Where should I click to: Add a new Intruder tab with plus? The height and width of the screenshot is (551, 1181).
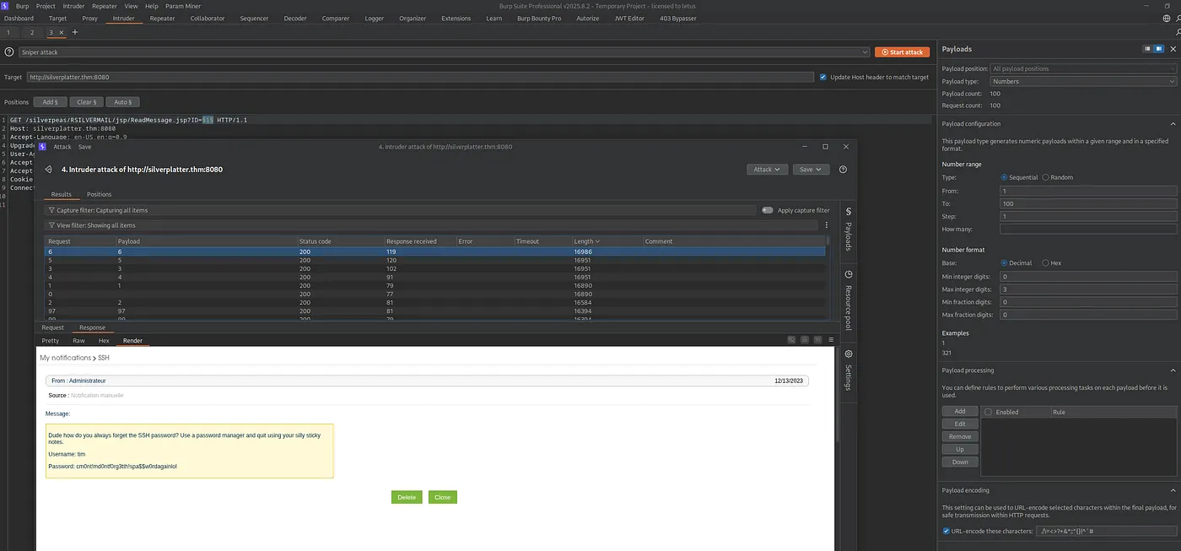[74, 32]
